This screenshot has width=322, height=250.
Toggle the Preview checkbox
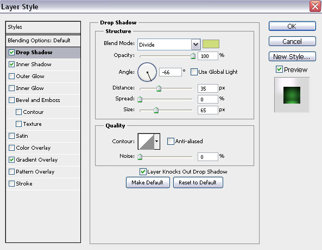279,69
